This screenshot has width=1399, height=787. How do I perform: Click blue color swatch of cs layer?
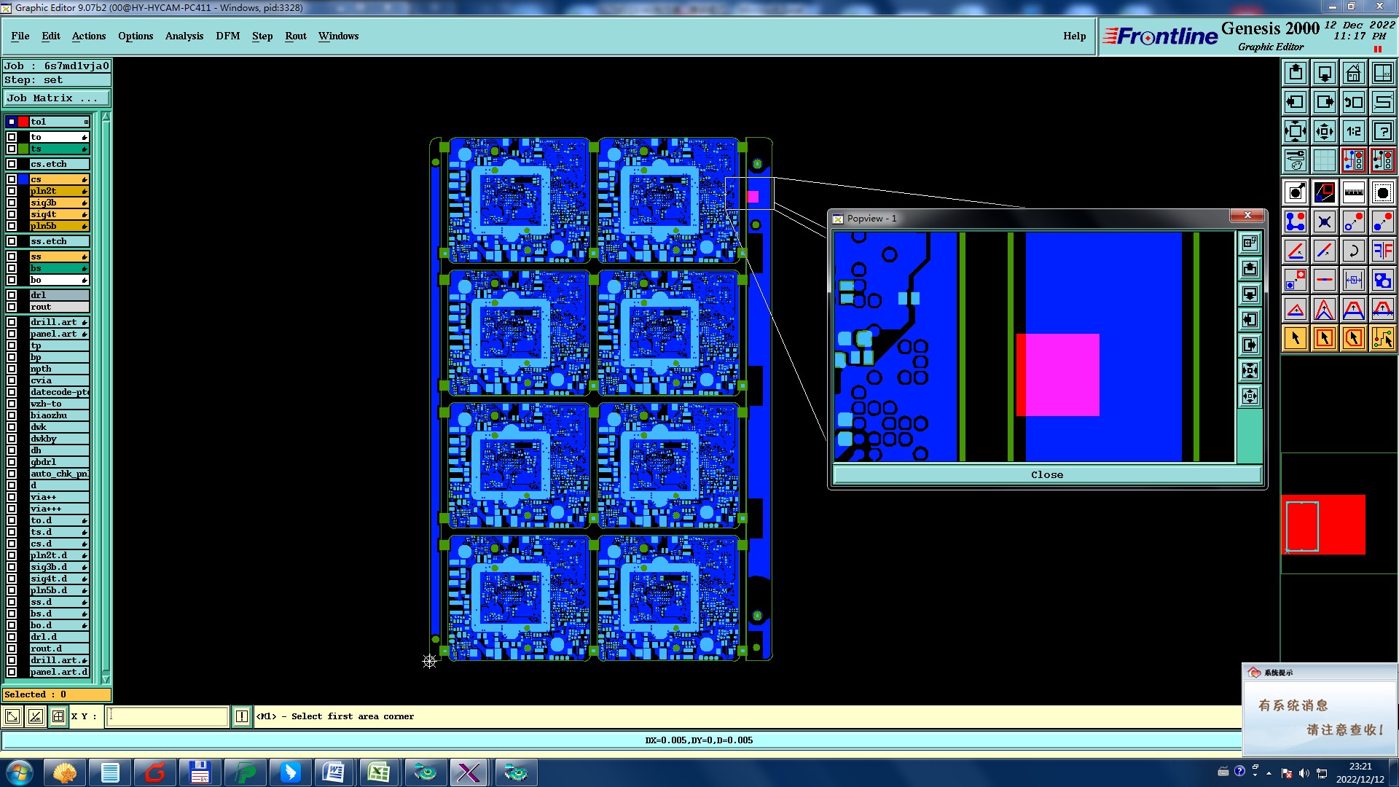pyautogui.click(x=23, y=179)
